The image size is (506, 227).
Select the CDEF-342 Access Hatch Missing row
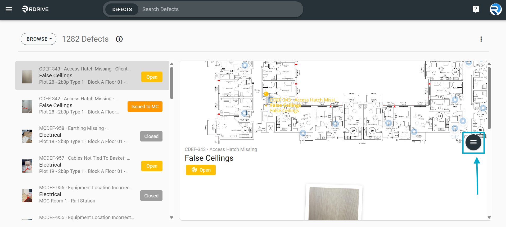click(x=92, y=105)
